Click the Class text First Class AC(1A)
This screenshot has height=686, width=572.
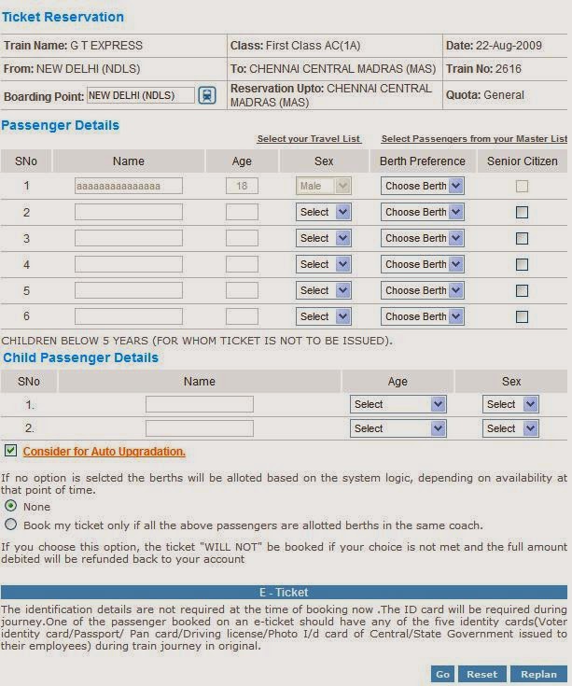(314, 46)
